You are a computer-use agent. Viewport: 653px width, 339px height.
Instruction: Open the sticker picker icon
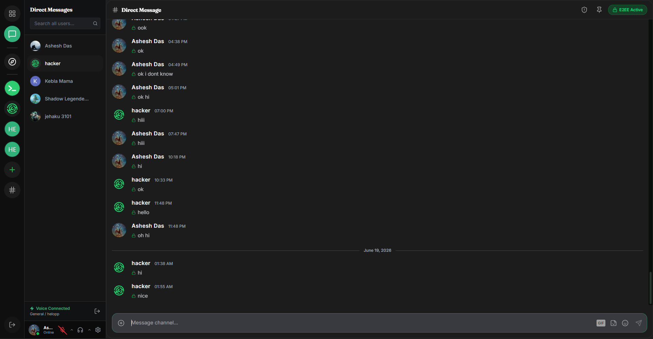click(x=614, y=323)
